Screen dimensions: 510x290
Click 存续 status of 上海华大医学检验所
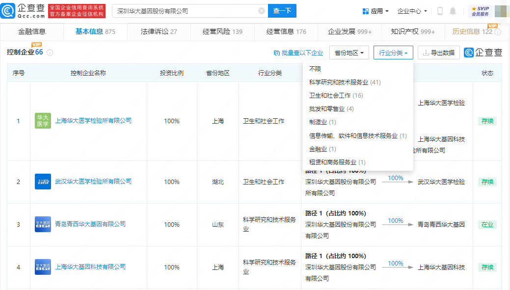point(487,121)
